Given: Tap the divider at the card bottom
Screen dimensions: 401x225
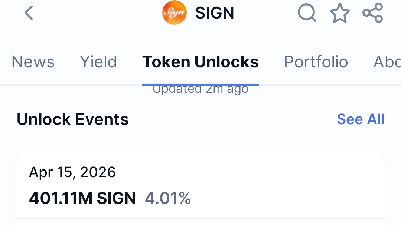Looking at the screenshot, I should [x=200, y=218].
